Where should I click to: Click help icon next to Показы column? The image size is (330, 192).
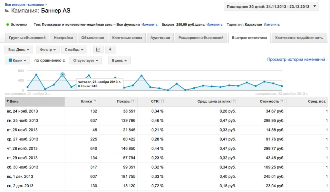(133, 101)
